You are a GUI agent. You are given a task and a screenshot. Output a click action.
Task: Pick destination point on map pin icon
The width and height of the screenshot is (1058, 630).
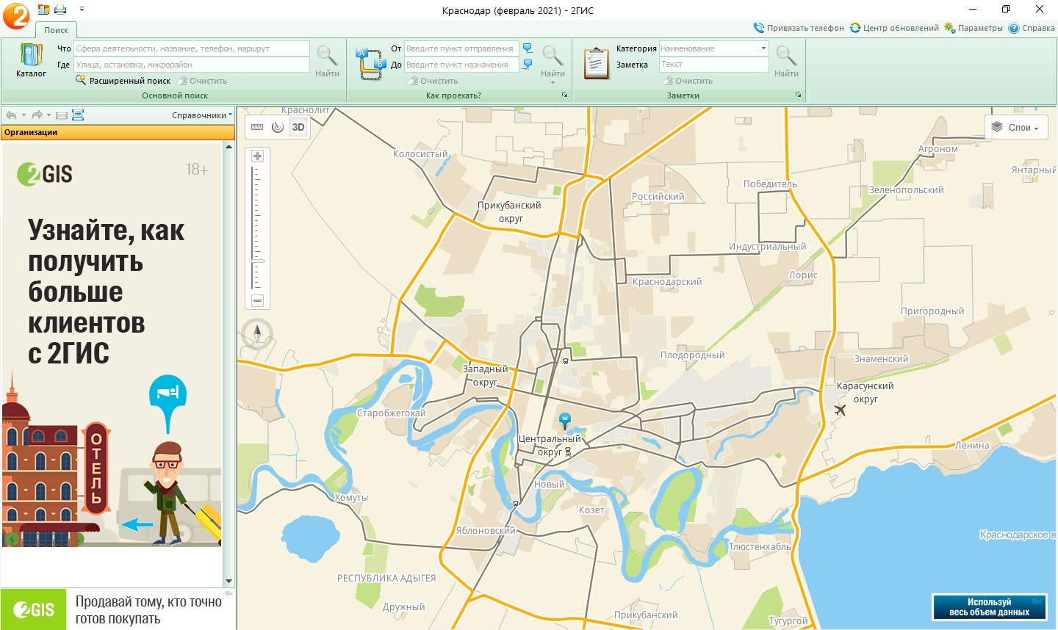coord(528,65)
